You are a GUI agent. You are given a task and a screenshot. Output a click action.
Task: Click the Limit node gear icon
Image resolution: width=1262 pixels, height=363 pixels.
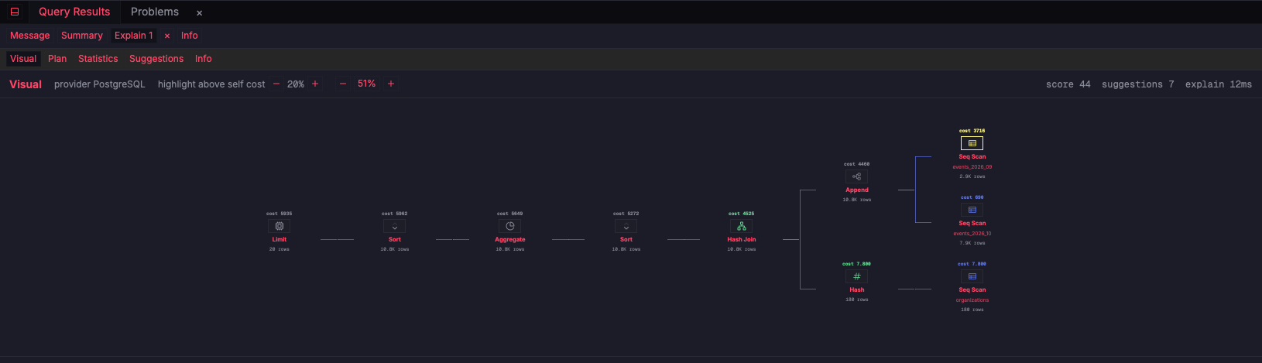pyautogui.click(x=279, y=226)
